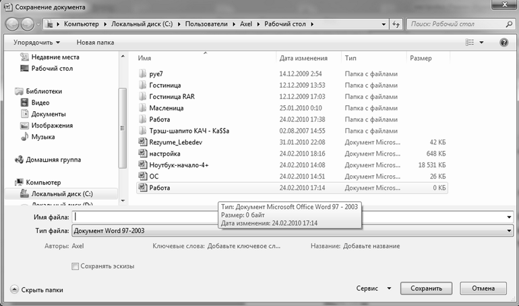The image size is (519, 306).
Task: Select the Rezyume_Lebedev Word document icon
Action: (x=142, y=142)
